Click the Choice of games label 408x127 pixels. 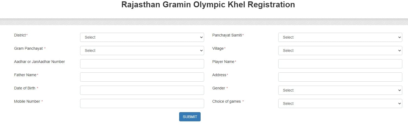click(226, 101)
